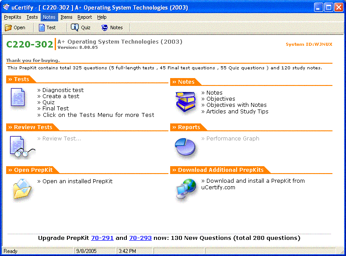Maximize the uCertify window
Image resolution: width=346 pixels, height=256 pixels.
coord(329,7)
